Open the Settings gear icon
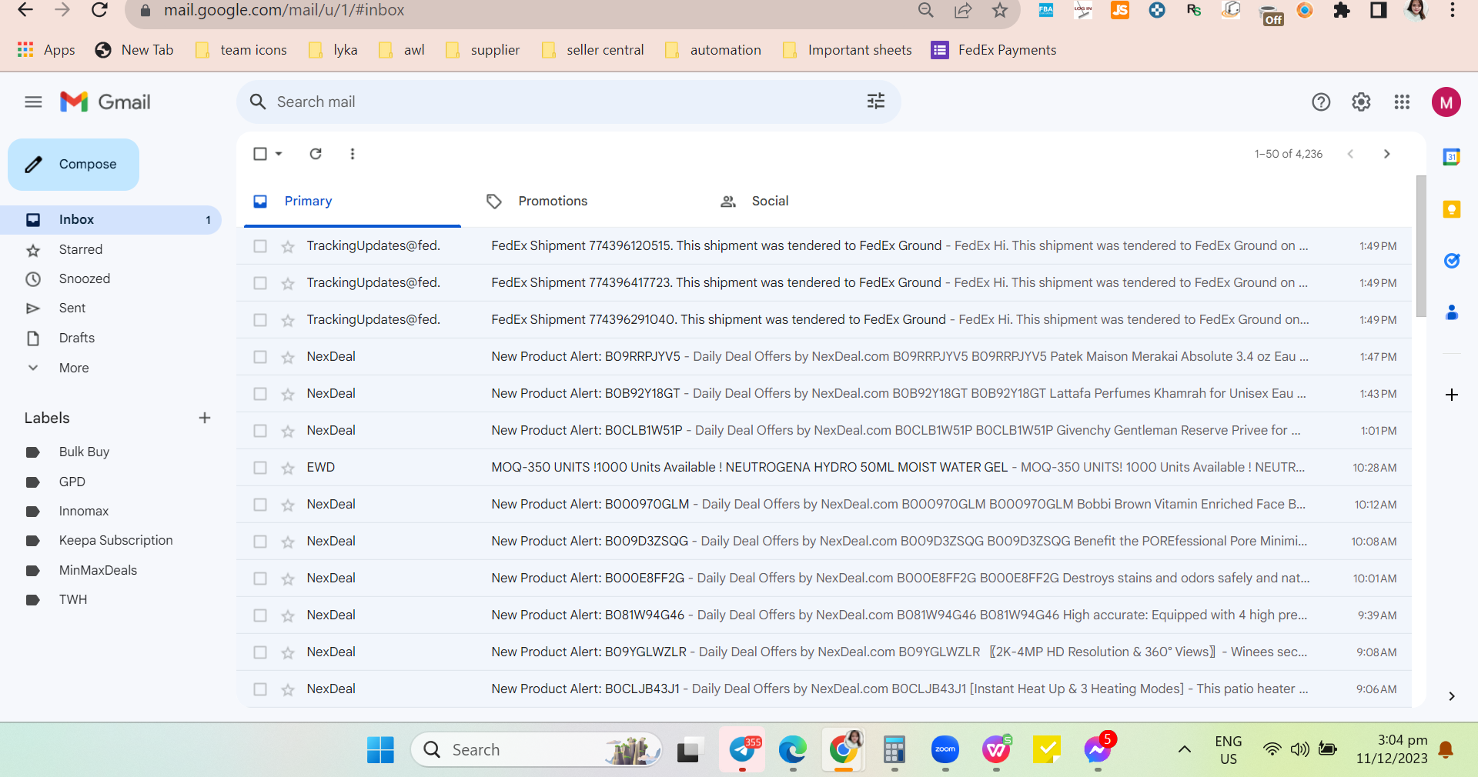This screenshot has height=777, width=1478. click(1361, 102)
